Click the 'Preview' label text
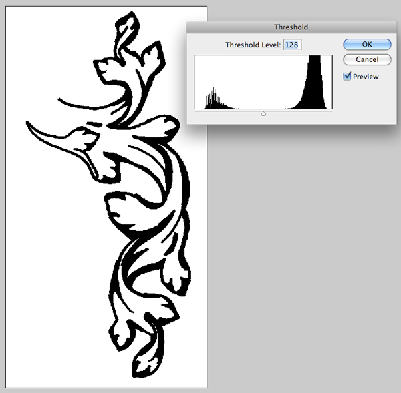 click(366, 77)
